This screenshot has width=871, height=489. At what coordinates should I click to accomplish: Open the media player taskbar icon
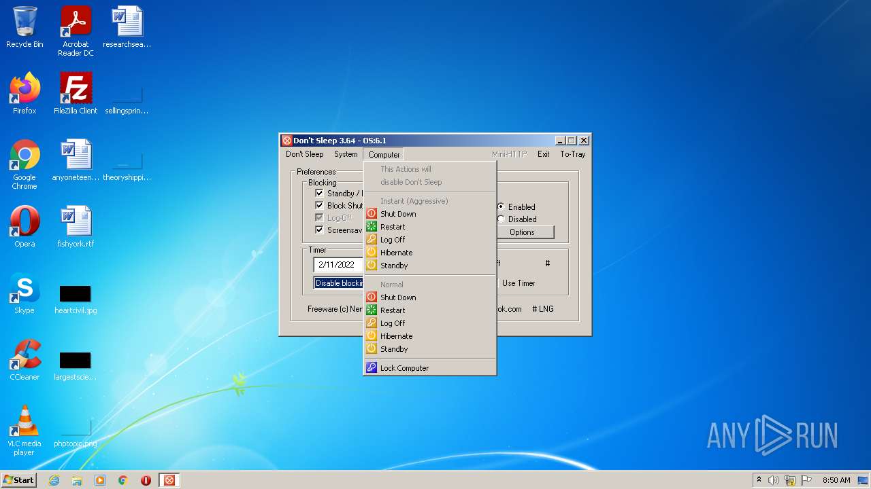[x=100, y=480]
